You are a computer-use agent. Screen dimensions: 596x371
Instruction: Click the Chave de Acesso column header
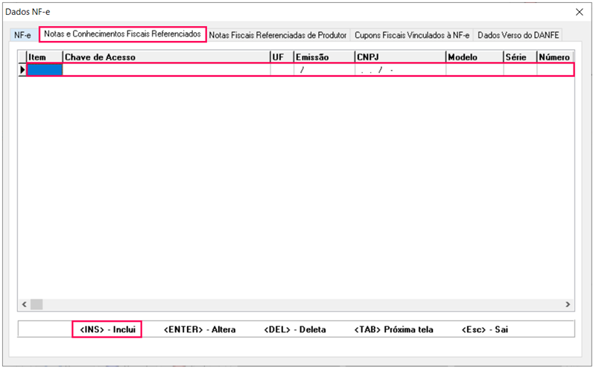(165, 57)
